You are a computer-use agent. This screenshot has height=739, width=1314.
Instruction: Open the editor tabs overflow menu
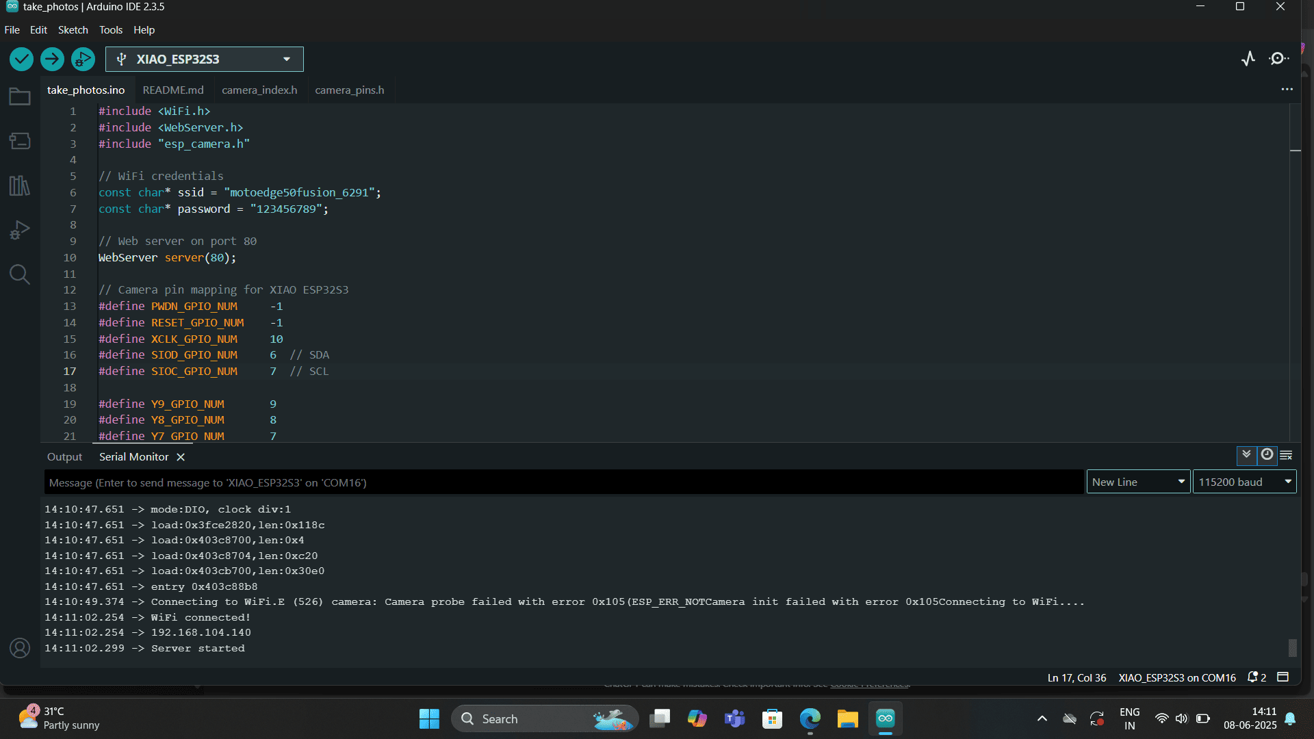1287,90
